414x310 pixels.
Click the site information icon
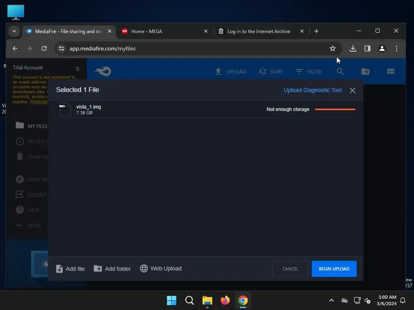(x=61, y=48)
